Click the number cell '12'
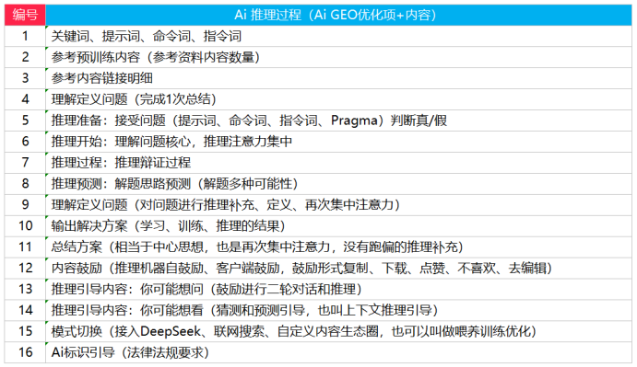Image resolution: width=637 pixels, height=367 pixels. [25, 268]
